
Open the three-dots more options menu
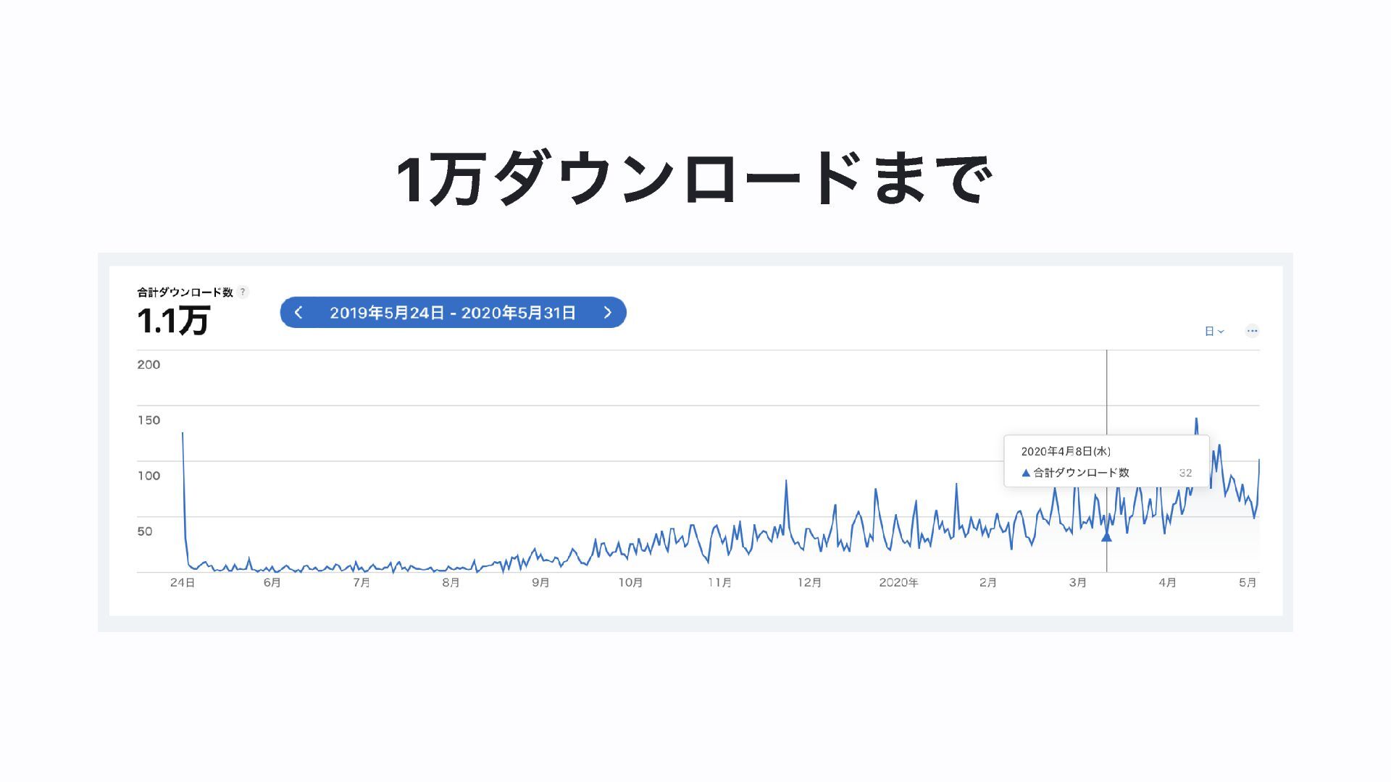(1252, 331)
